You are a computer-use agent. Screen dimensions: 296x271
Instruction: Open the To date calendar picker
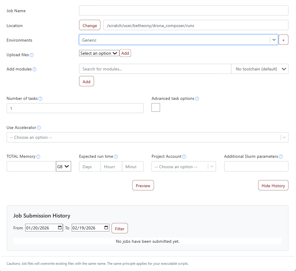106,228
